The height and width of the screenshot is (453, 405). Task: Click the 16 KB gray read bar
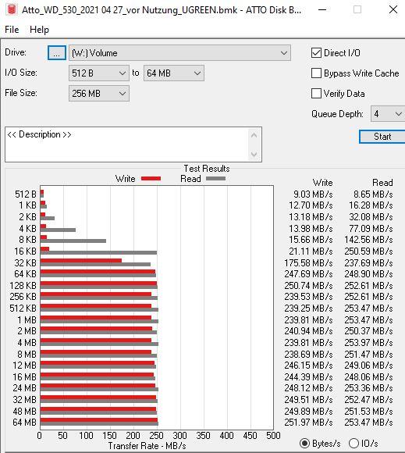(98, 253)
